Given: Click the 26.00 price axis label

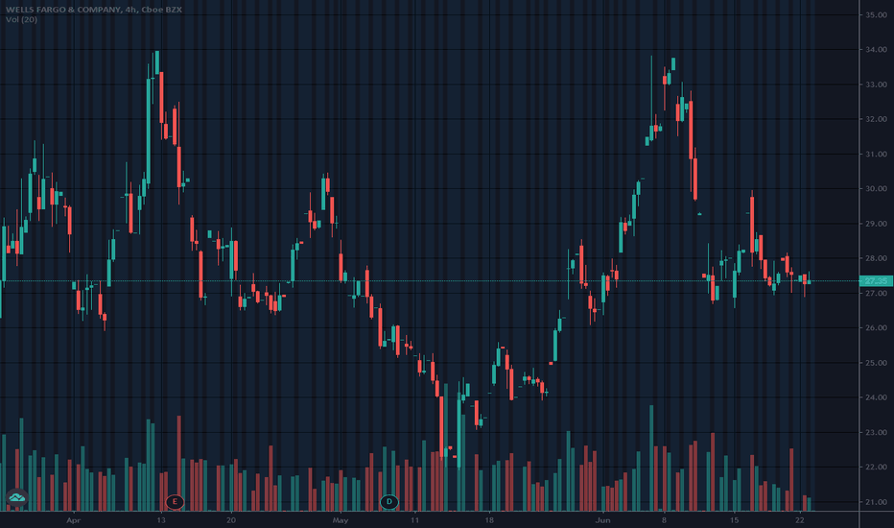Looking at the screenshot, I should (876, 328).
